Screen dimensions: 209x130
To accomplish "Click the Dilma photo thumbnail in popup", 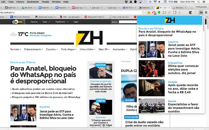I will [x=152, y=69].
